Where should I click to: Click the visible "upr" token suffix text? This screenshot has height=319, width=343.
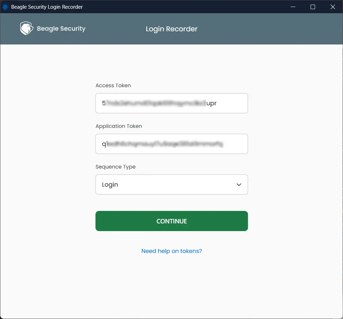211,103
